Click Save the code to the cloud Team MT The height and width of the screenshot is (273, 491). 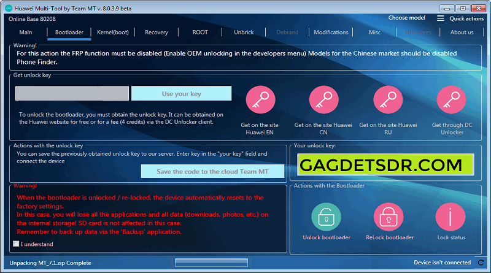[212, 172]
